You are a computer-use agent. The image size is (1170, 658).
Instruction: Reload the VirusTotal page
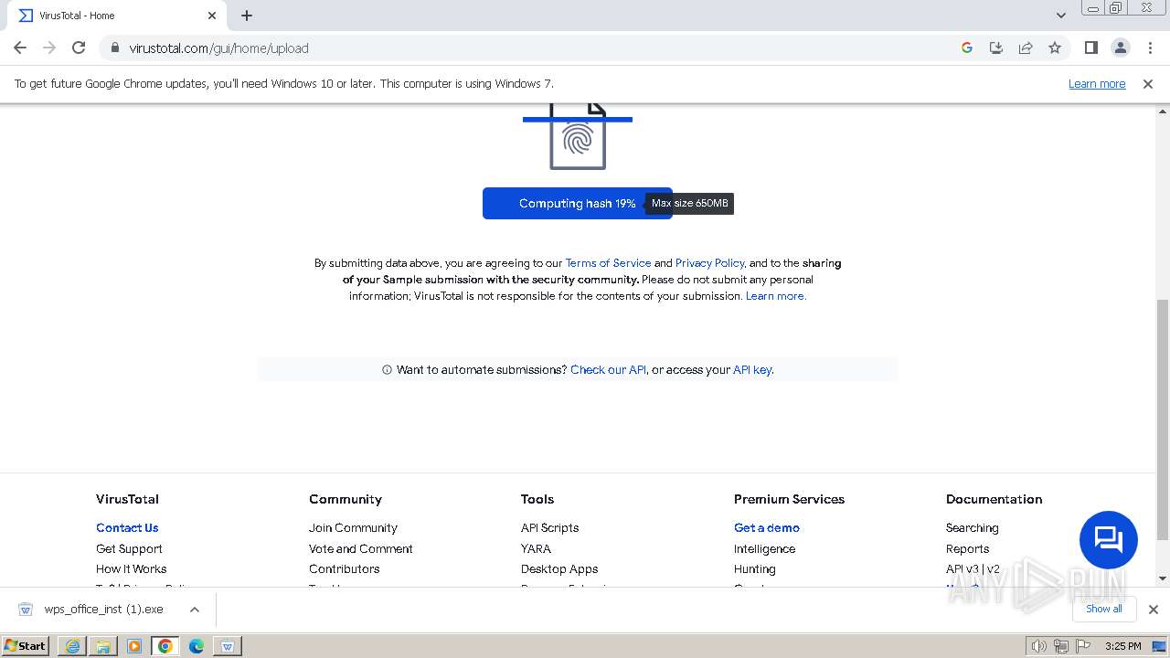[x=79, y=48]
